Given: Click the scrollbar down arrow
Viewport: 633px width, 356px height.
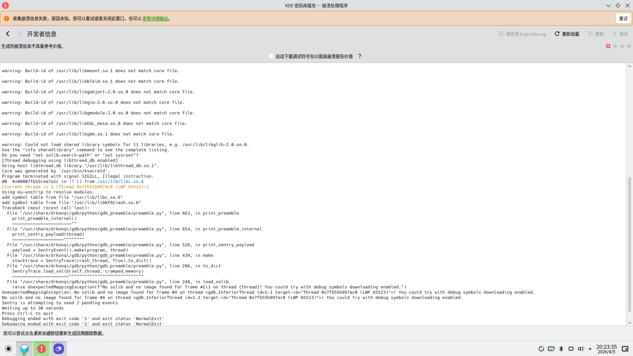Looking at the screenshot, I should click(x=630, y=323).
